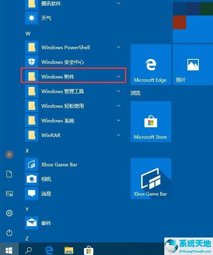
Task: Click the Windows 轻松使用 folder icon
Action: 32,106
